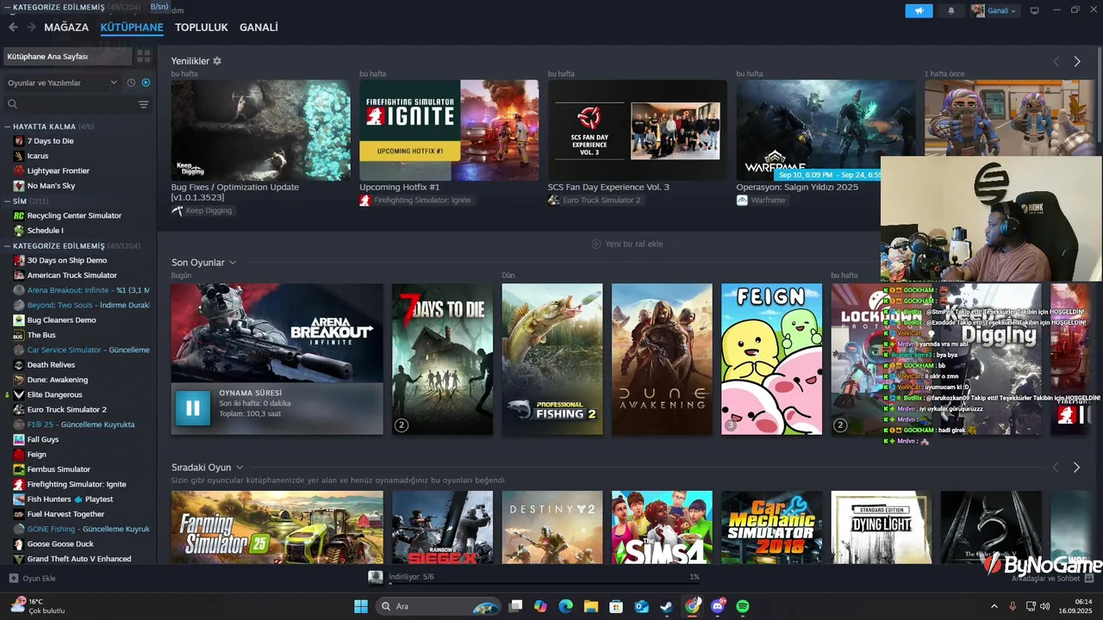The width and height of the screenshot is (1103, 620).
Task: Collapse KATEGORİZE EDİLMEMİŞ category in the list
Action: (8, 245)
